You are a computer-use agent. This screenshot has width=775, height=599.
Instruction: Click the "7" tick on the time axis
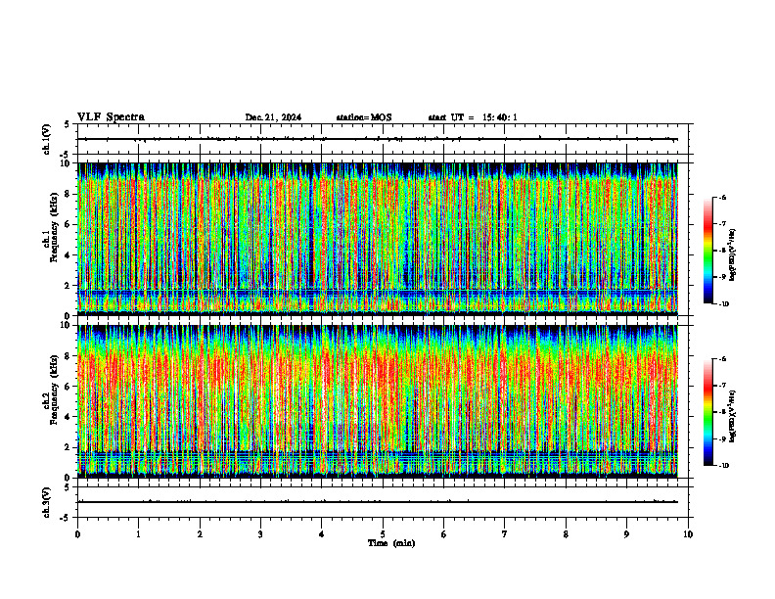(x=505, y=534)
